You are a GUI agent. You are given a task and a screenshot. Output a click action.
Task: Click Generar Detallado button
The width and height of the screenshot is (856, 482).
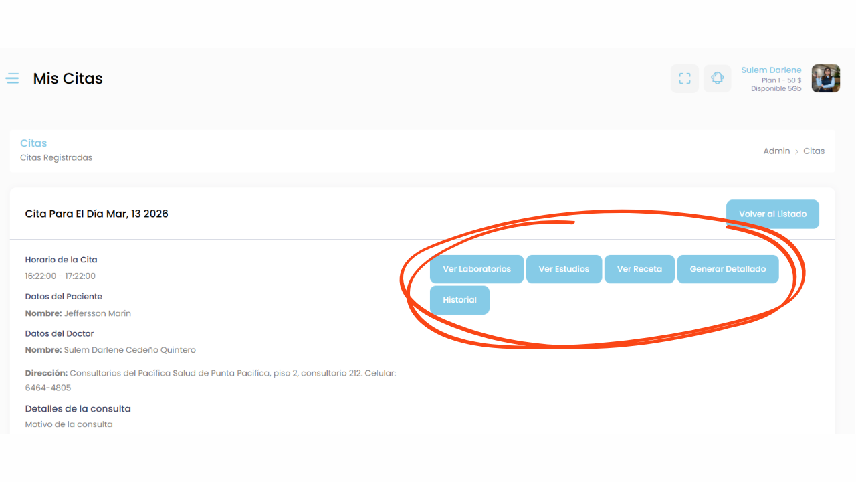tap(728, 269)
